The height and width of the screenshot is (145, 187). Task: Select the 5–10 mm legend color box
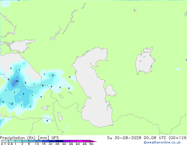point(32,141)
